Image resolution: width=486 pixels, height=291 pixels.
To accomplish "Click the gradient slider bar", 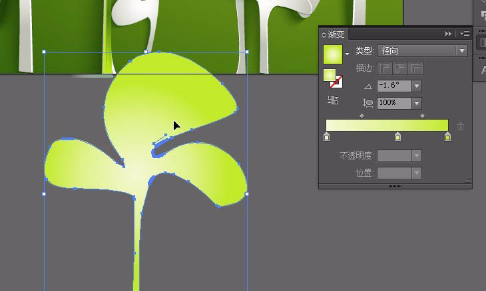I will [x=387, y=126].
